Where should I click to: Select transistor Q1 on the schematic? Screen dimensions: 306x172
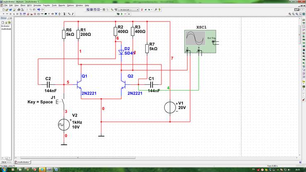pos(80,84)
